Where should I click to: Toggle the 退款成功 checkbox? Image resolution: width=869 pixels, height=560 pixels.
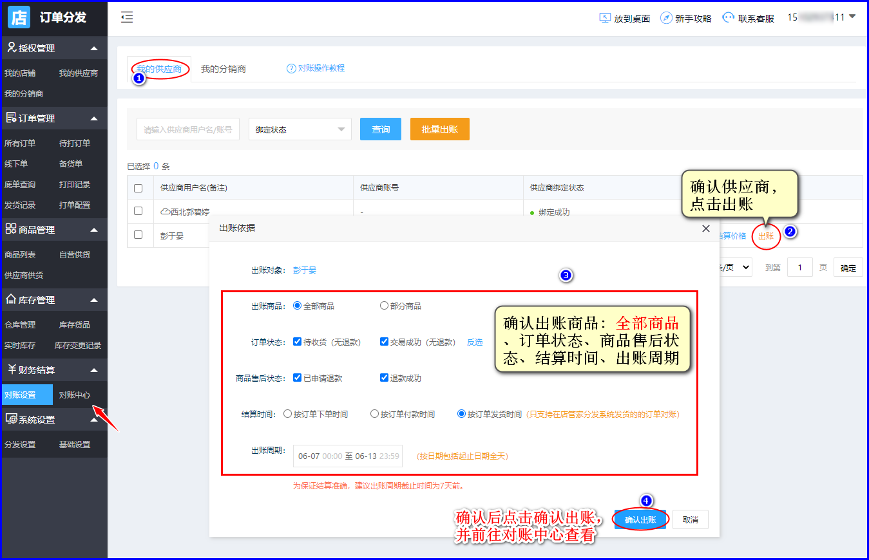pos(384,378)
